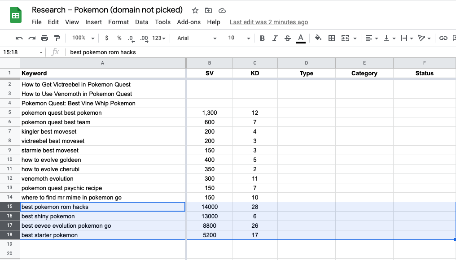This screenshot has width=456, height=260.
Task: Select cell 'how to evolve cherubi'
Action: pyautogui.click(x=102, y=169)
